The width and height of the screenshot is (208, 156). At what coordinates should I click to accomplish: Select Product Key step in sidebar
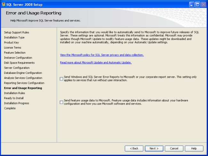[12, 43]
